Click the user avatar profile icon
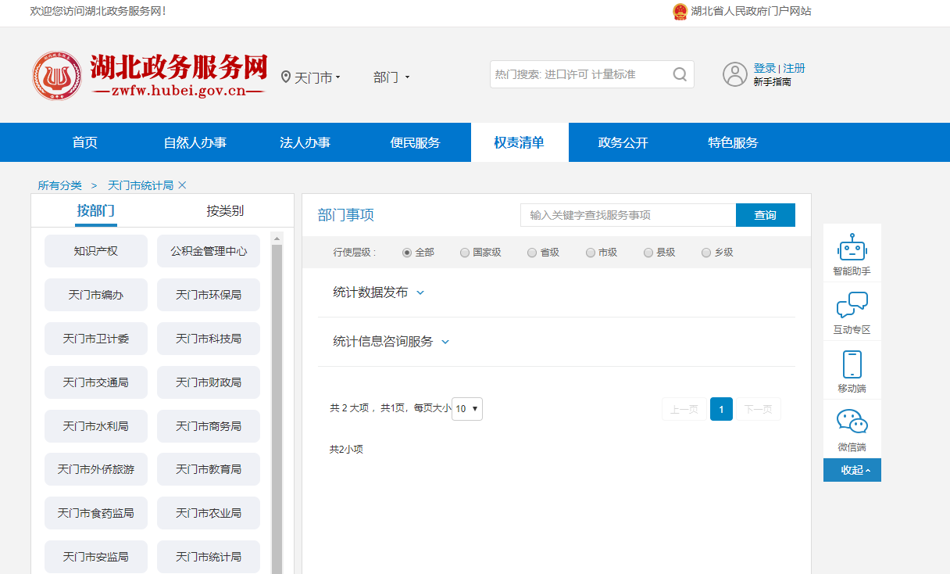The width and height of the screenshot is (950, 574). pyautogui.click(x=734, y=74)
